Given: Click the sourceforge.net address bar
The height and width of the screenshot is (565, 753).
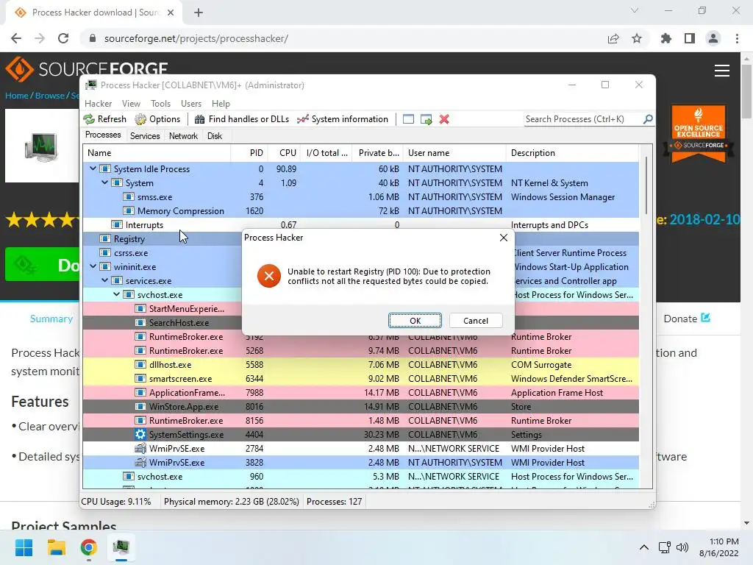Looking at the screenshot, I should (x=196, y=38).
